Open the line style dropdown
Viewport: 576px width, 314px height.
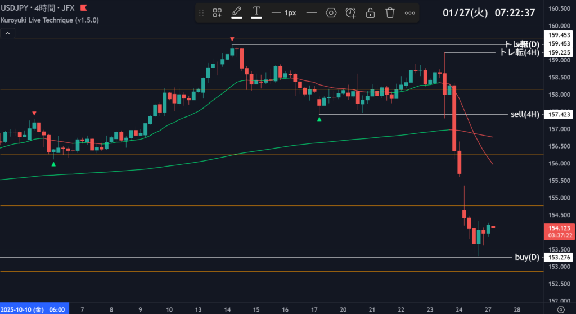point(311,12)
